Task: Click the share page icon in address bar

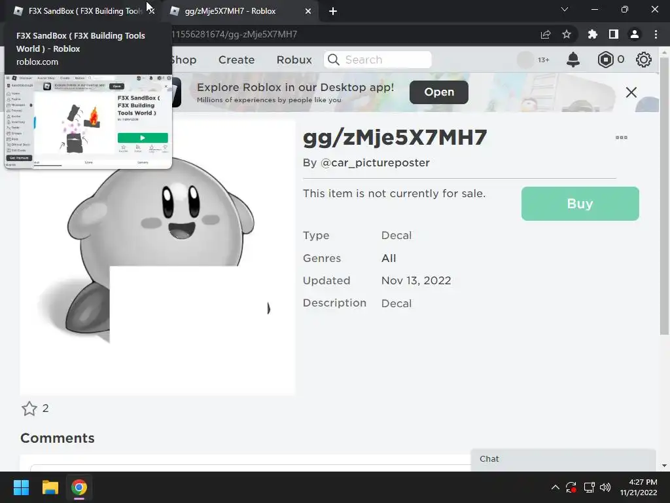Action: point(546,34)
